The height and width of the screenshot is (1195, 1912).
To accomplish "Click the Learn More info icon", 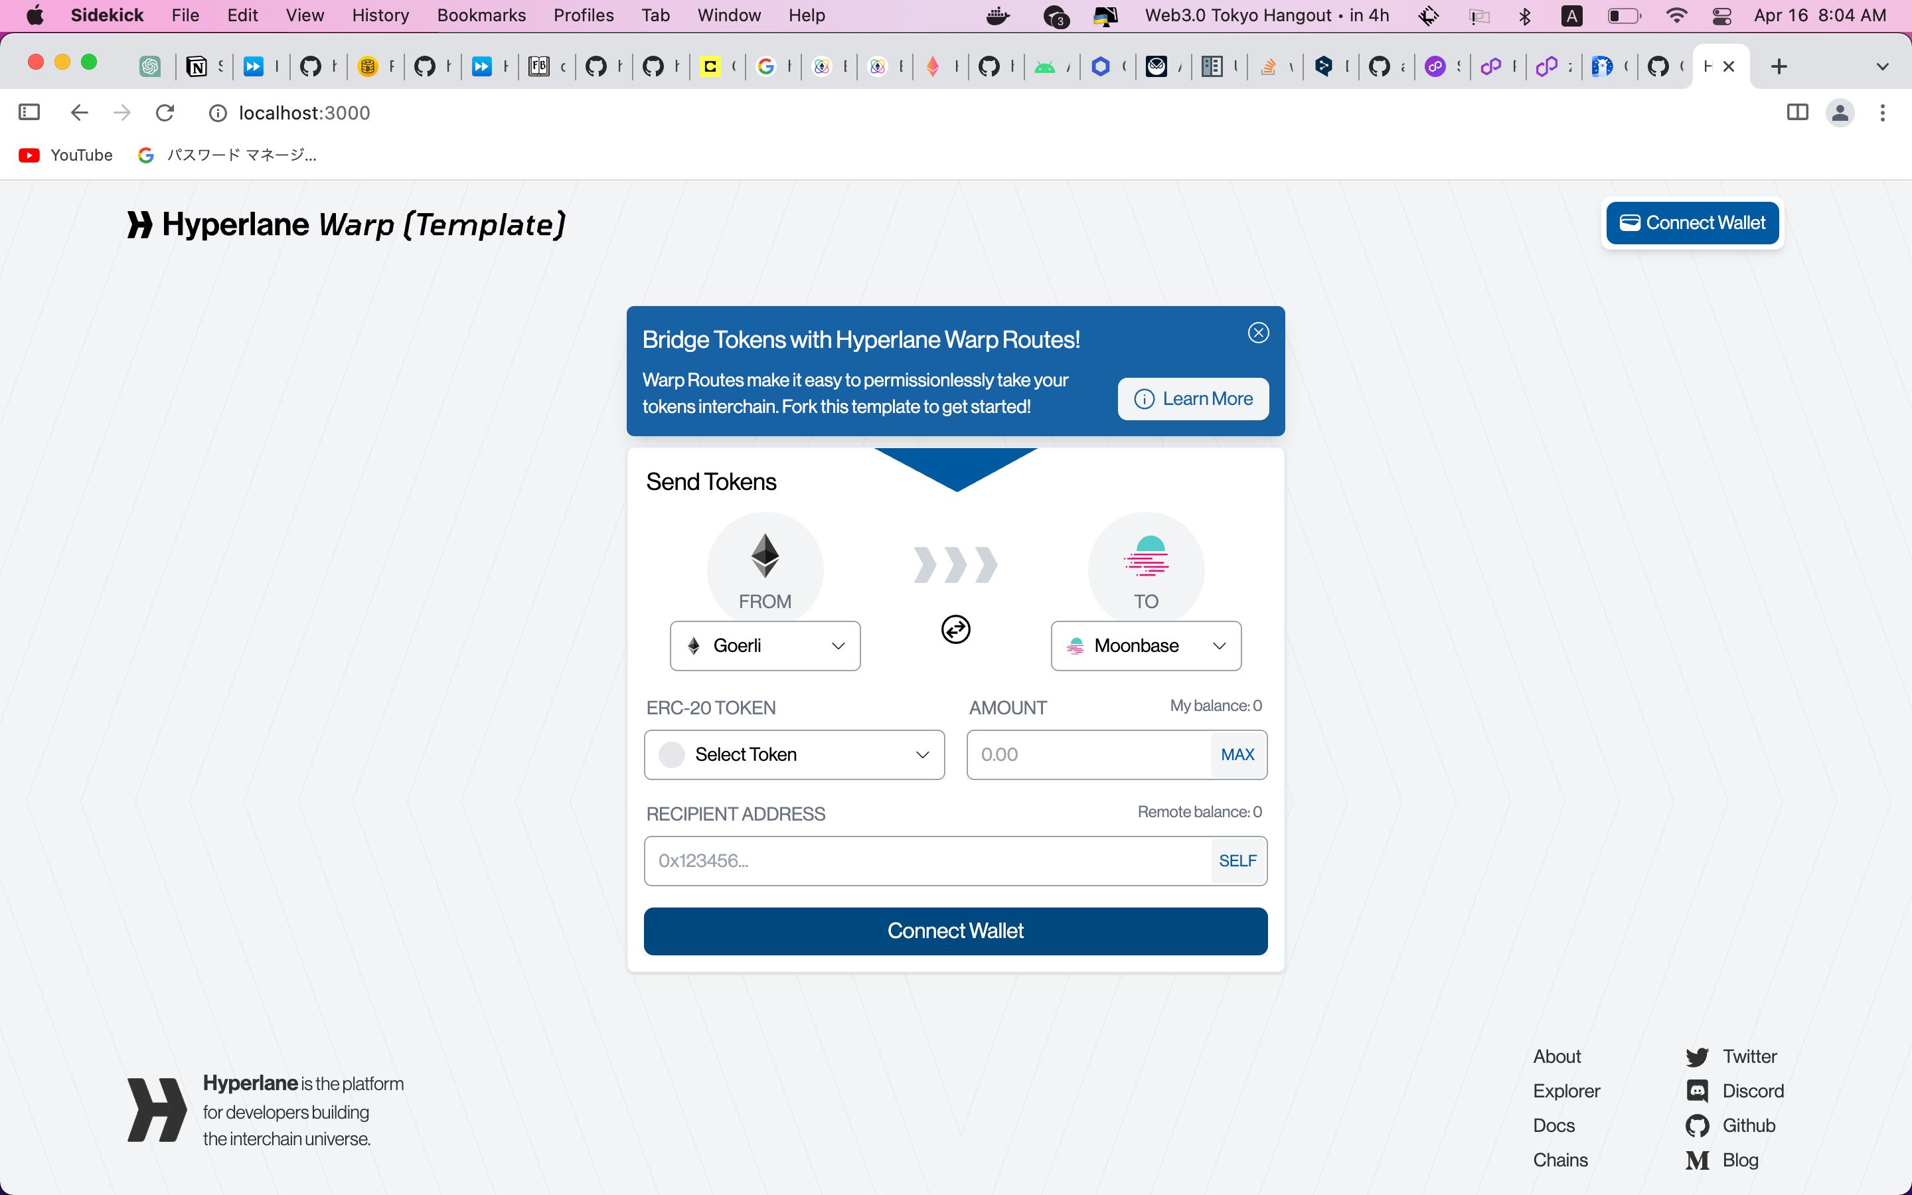I will [x=1144, y=399].
